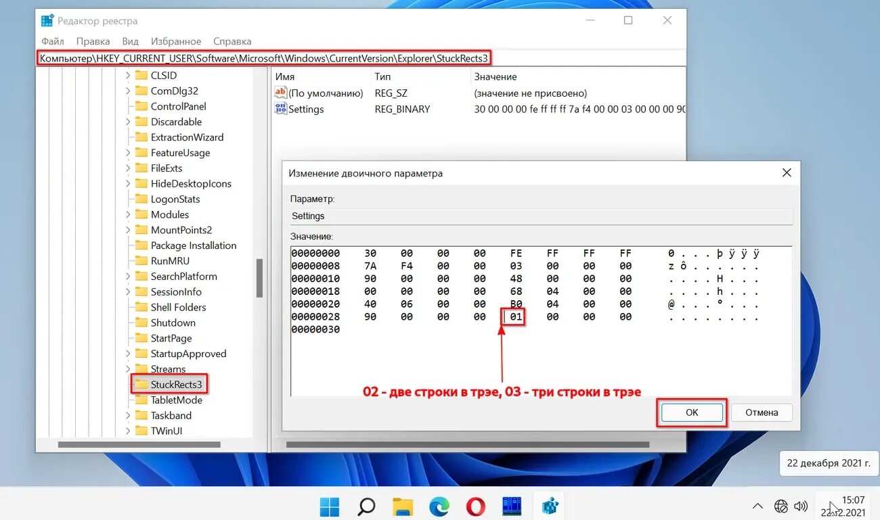Click byte 68 in row 00000018
Image resolution: width=880 pixels, height=520 pixels.
coord(516,291)
